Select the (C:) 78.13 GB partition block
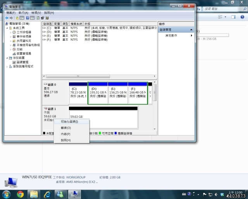 pos(78,93)
